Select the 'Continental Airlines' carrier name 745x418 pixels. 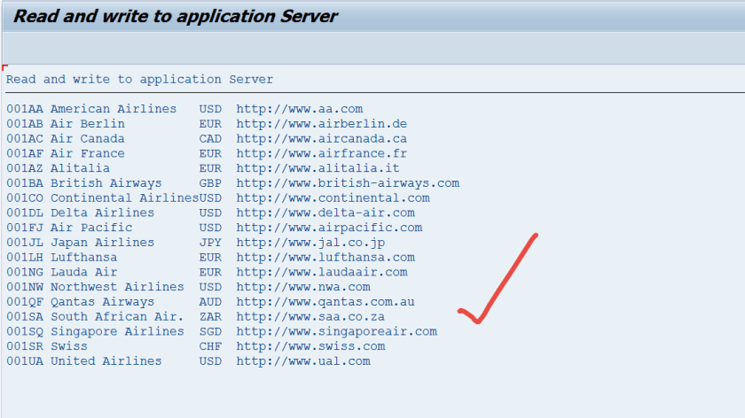(124, 197)
